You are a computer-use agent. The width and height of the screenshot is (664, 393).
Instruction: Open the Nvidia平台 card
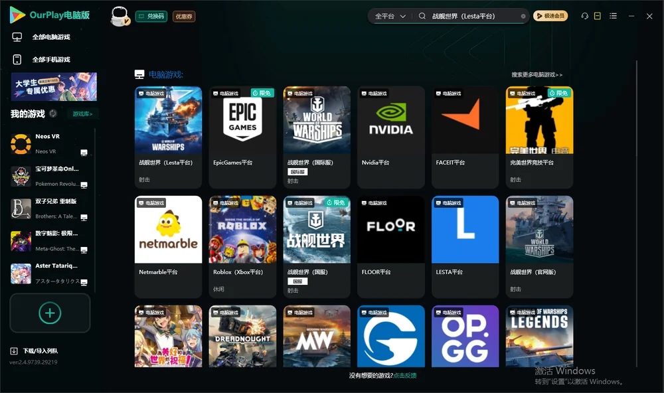[x=391, y=137]
